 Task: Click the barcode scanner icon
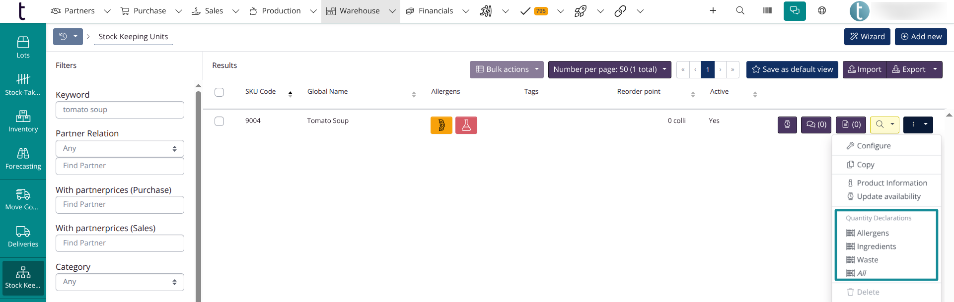coord(767,11)
